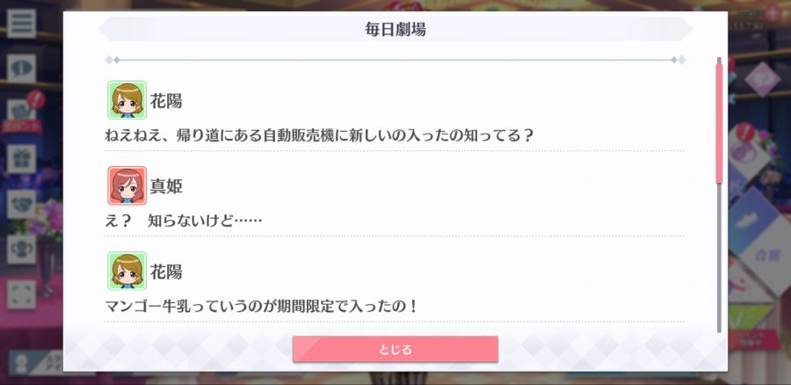Click the 真姫 red avatar thumbnail
791x385 pixels.
coord(127,185)
